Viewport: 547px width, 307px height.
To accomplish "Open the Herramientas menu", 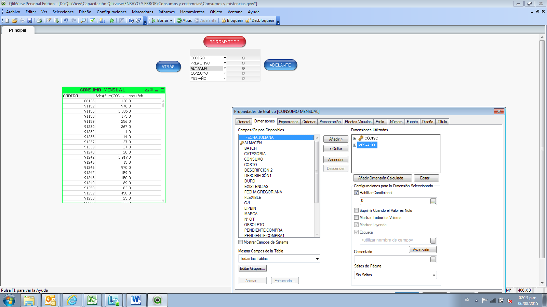I will click(x=192, y=12).
